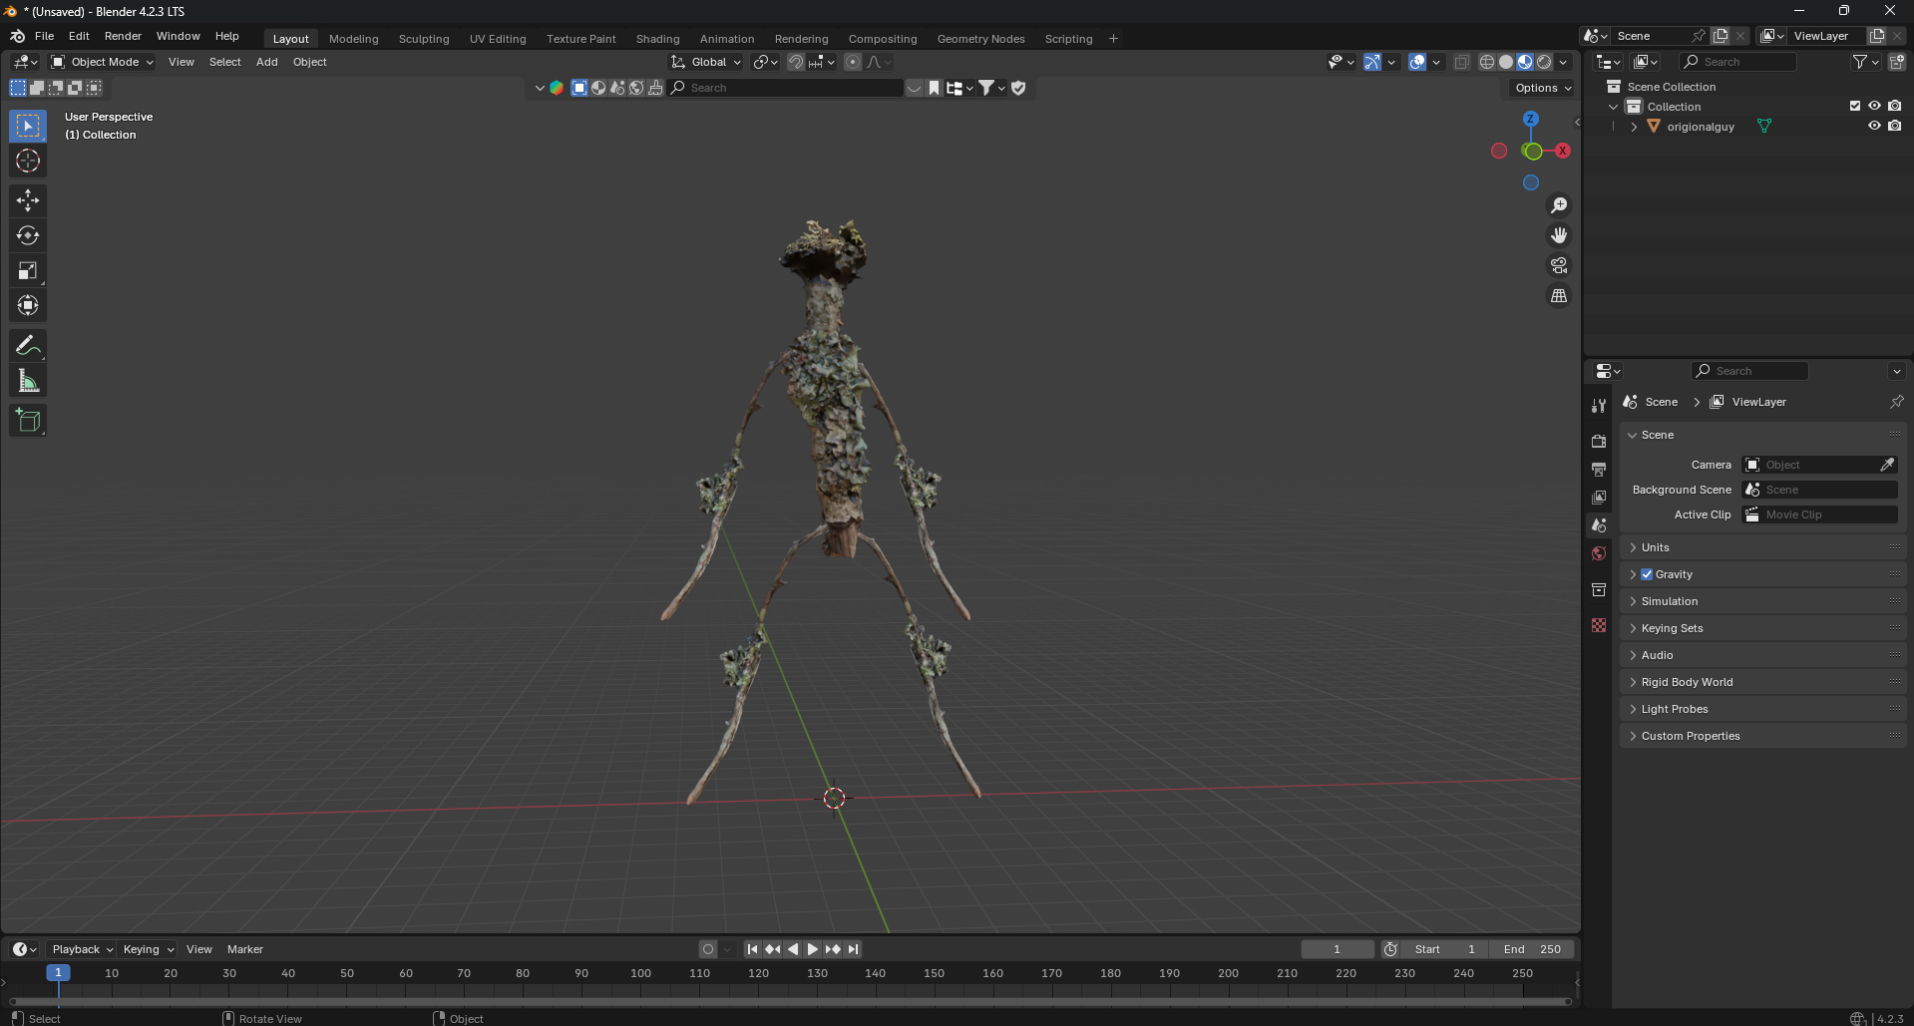Screen dimensions: 1914x1026
Task: Click the current frame number field
Action: (x=1337, y=949)
